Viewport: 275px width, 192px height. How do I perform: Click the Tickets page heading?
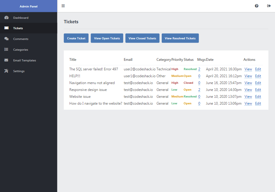click(71, 22)
